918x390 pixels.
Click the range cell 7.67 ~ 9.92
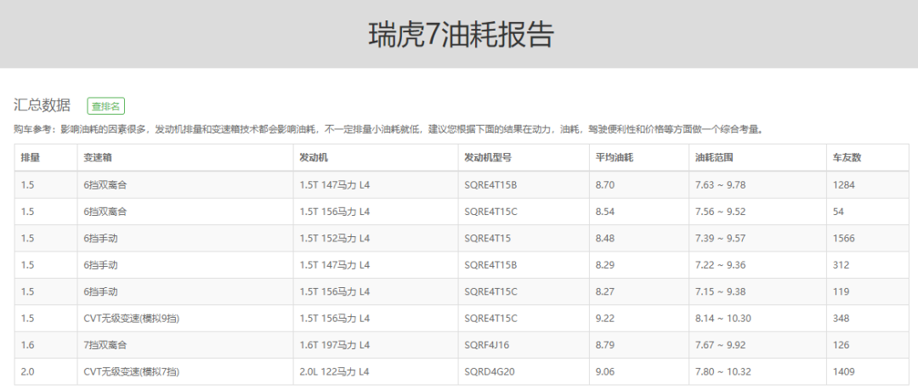(x=720, y=345)
